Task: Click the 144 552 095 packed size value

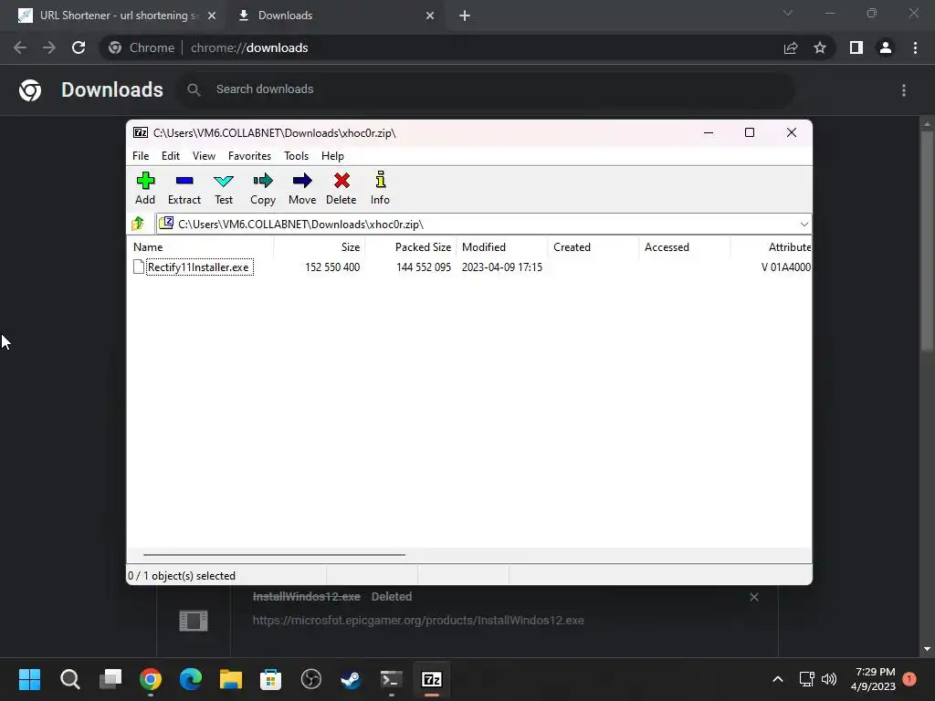Action: 424,267
